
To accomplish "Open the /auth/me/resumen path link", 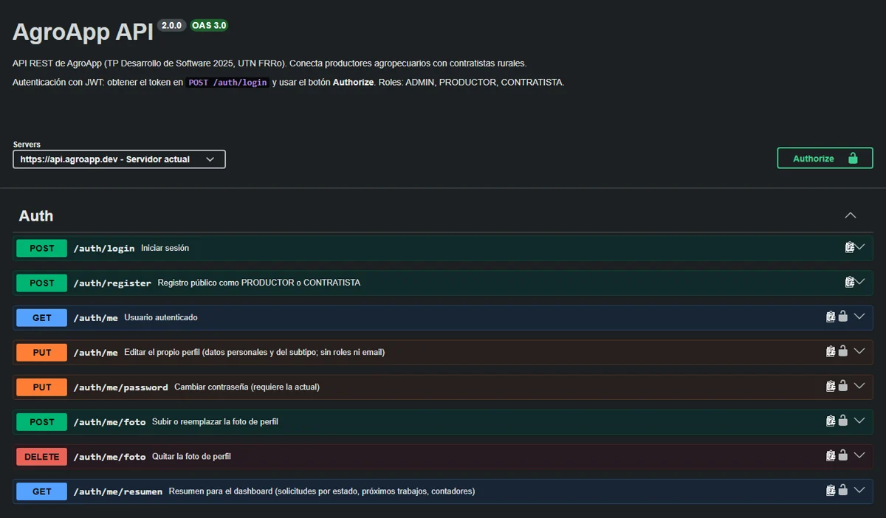I will (117, 491).
